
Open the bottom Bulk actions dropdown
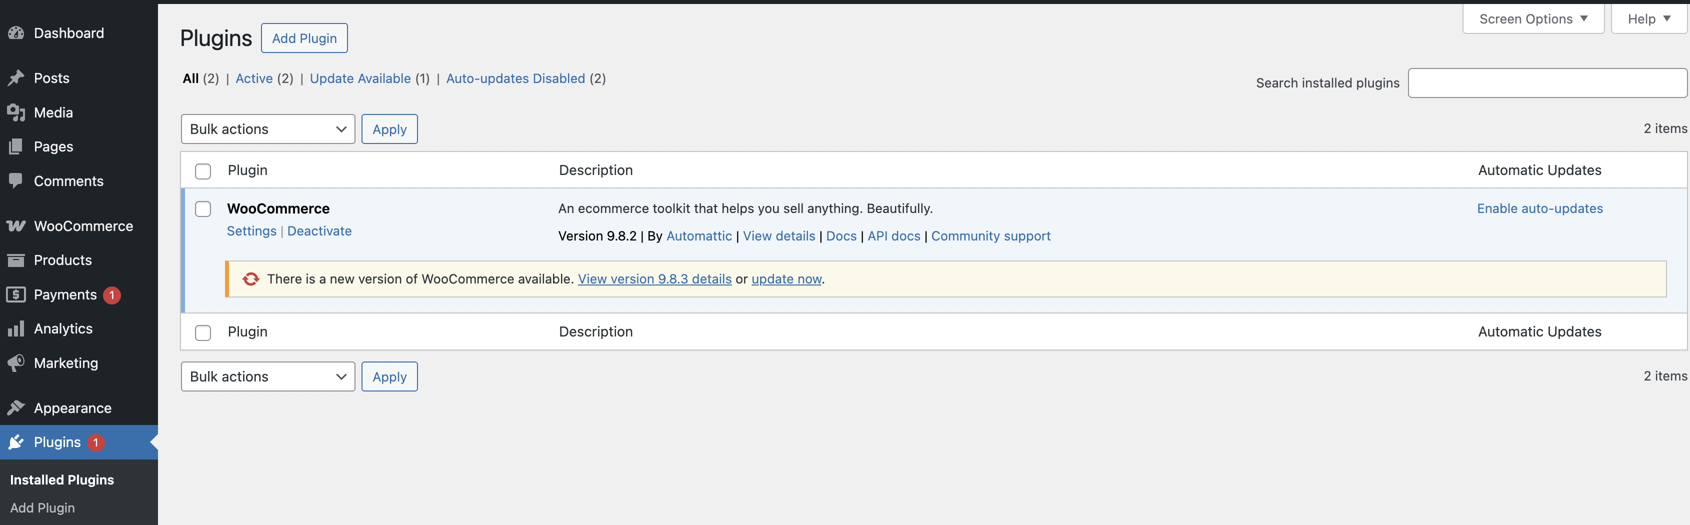[x=267, y=376]
